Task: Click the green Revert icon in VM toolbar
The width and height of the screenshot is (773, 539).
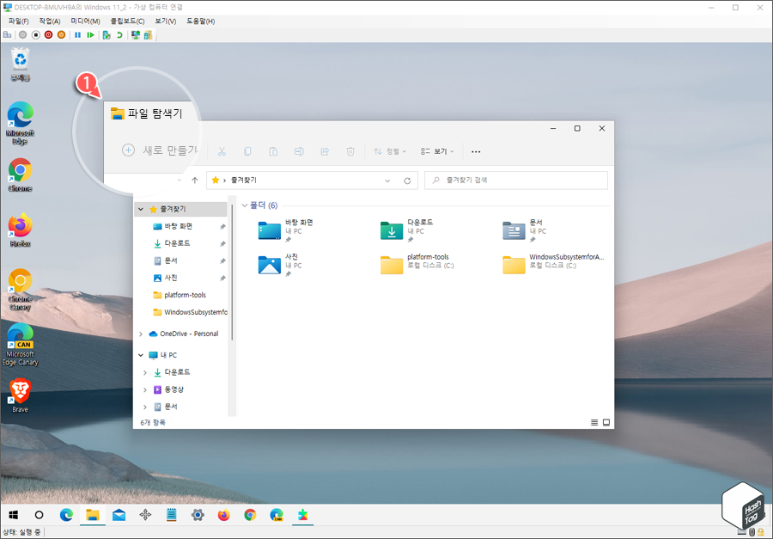Action: 119,34
